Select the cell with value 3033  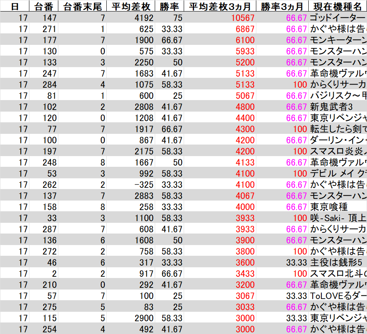coord(220,307)
